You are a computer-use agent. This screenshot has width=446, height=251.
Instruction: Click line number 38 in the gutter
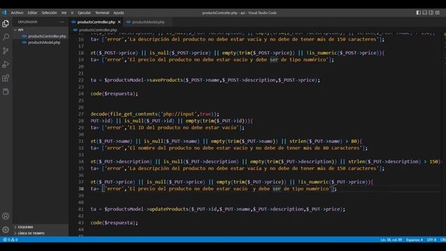click(81, 189)
